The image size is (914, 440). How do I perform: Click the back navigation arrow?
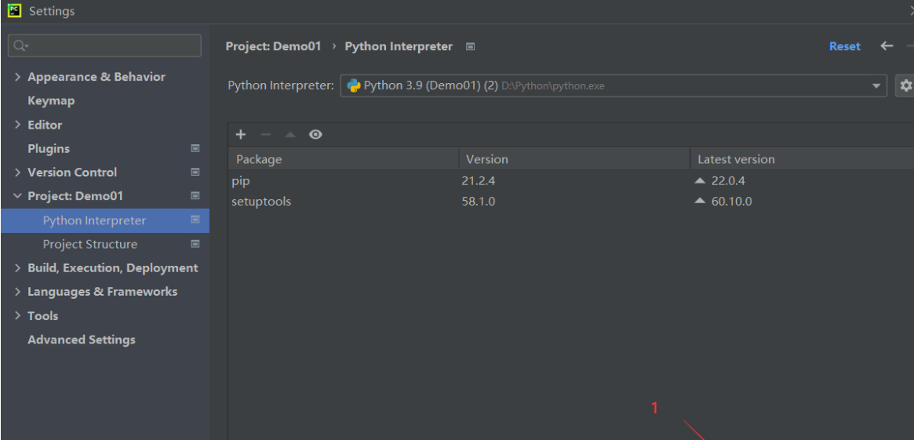(887, 46)
